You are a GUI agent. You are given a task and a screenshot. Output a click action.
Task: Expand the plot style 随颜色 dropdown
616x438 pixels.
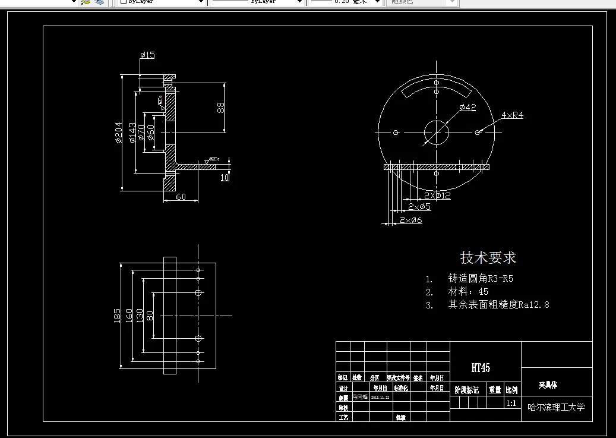450,2
